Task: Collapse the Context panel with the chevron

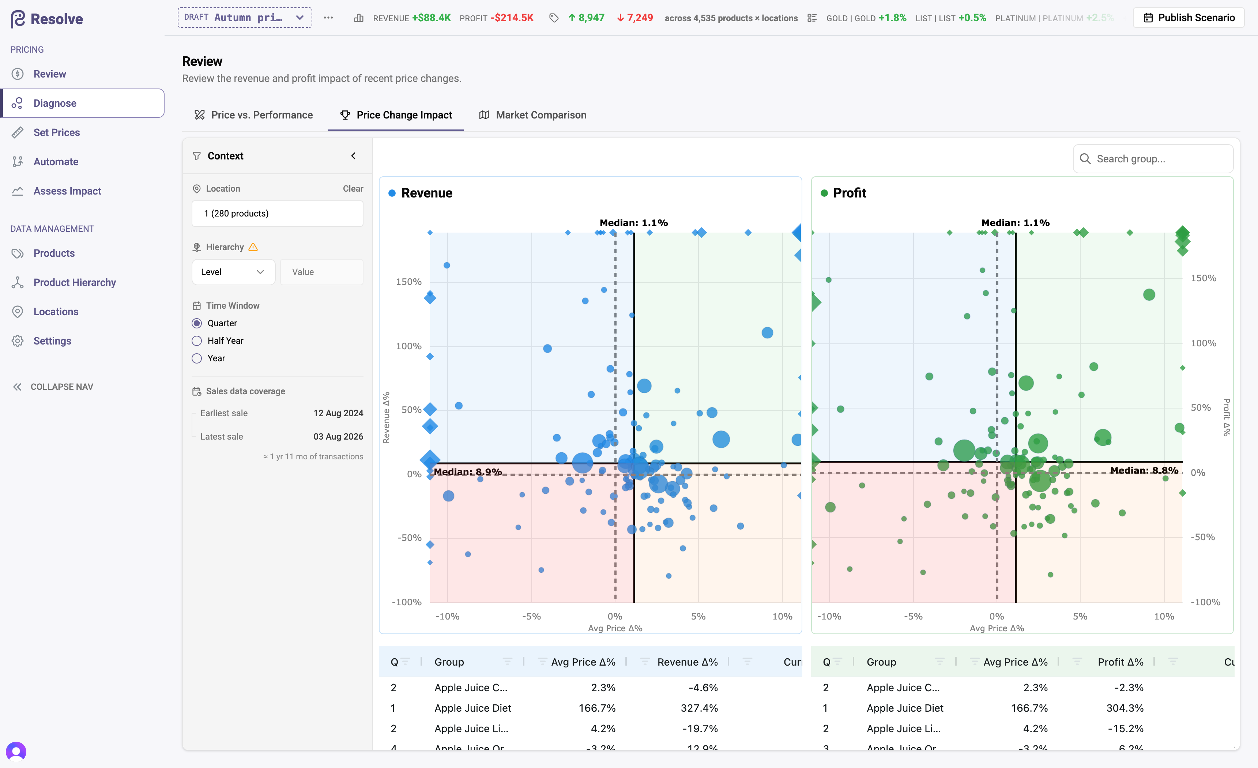Action: pos(353,156)
